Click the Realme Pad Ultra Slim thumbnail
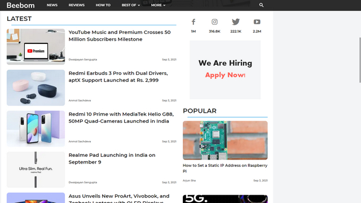The height and width of the screenshot is (203, 361). pyautogui.click(x=36, y=170)
